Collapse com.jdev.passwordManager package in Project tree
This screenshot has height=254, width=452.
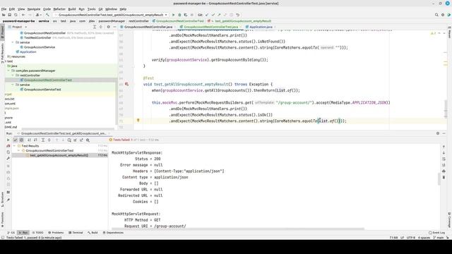pyautogui.click(x=8, y=71)
